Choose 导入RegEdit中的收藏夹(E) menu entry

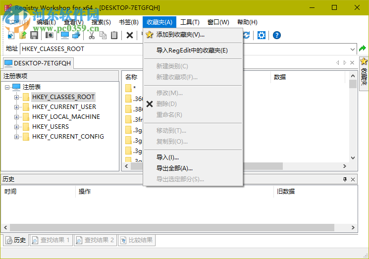coord(193,51)
